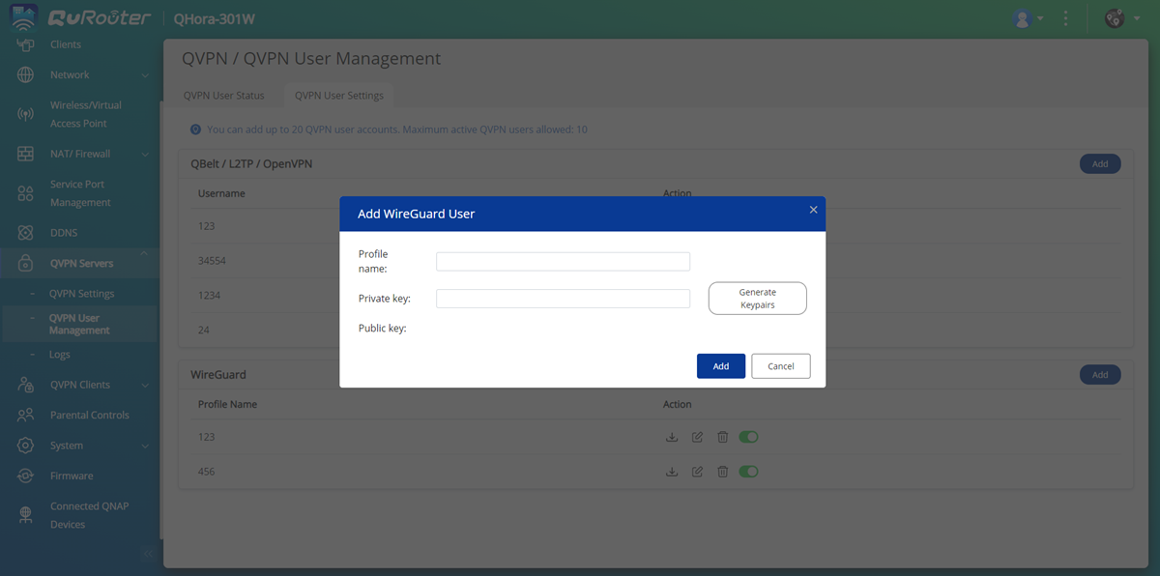This screenshot has height=576, width=1160.
Task: Click the Parental Controls icon
Action: point(26,416)
